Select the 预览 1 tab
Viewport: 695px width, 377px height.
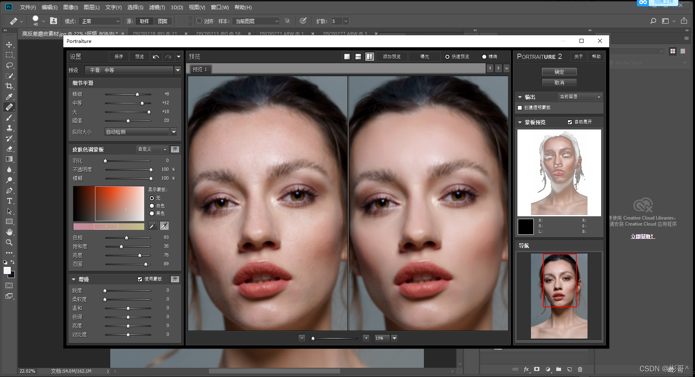pyautogui.click(x=200, y=69)
